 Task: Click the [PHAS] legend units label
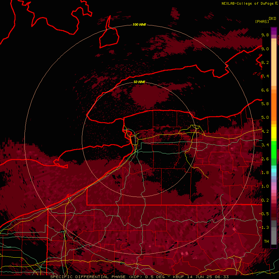coord(262,22)
